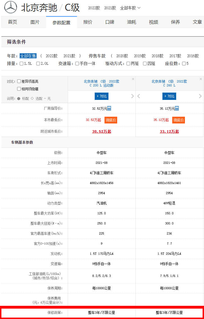This screenshot has width=204, height=319.
Task: Click the 车辆基本参数 section header
Action: tap(22, 142)
